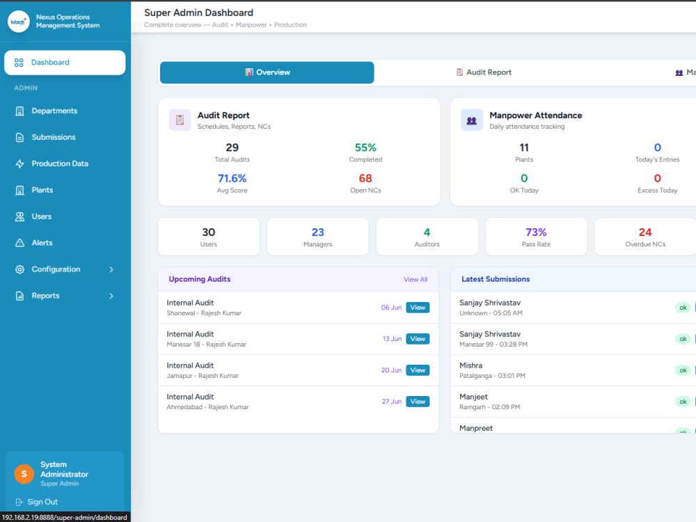
Task: Click View All in Upcoming Audits
Action: (416, 279)
